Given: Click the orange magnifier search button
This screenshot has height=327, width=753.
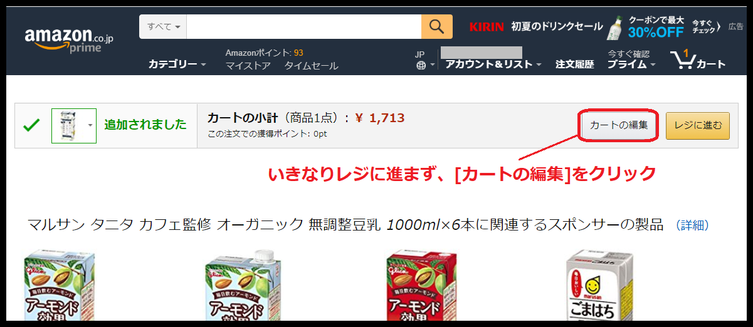Looking at the screenshot, I should pos(437,27).
